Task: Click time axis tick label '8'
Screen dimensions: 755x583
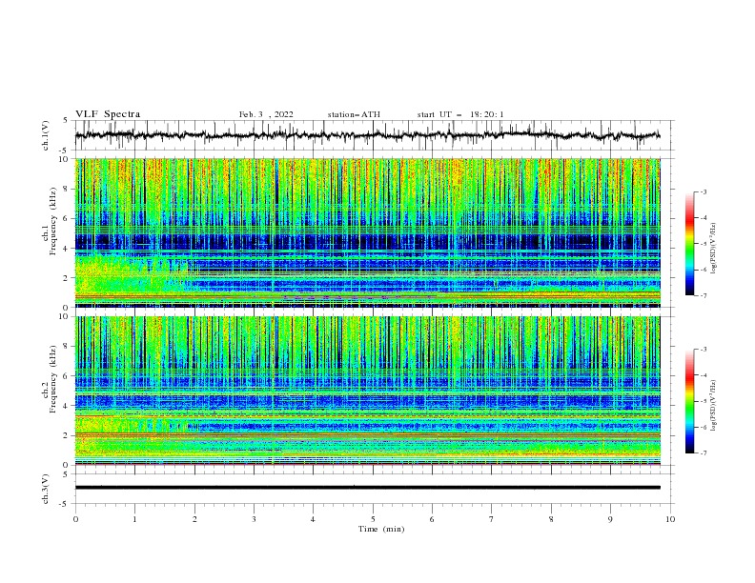Action: click(551, 519)
